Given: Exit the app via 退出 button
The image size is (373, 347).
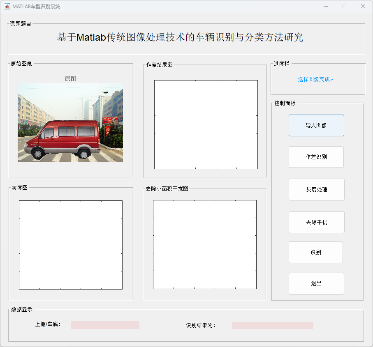Looking at the screenshot, I should coord(316,283).
